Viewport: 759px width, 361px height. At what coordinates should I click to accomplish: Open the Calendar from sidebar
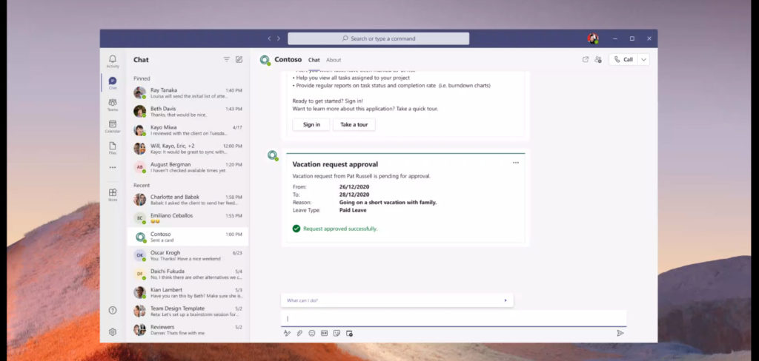click(113, 126)
